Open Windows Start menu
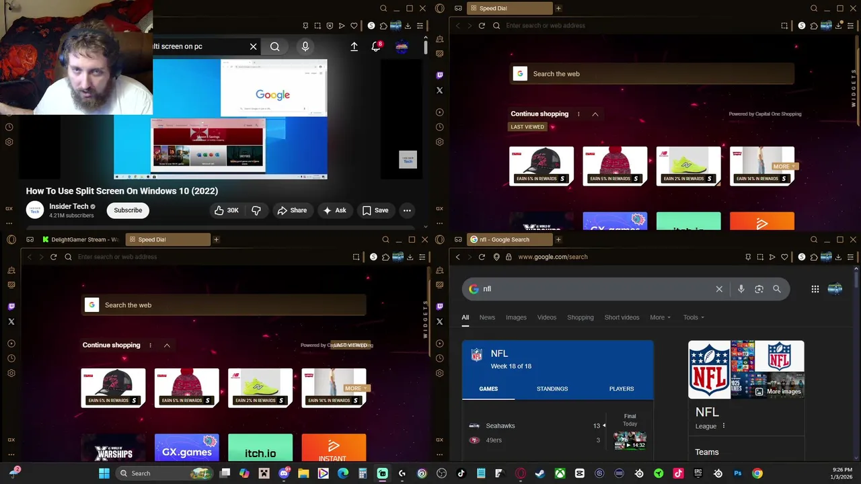 pyautogui.click(x=104, y=473)
